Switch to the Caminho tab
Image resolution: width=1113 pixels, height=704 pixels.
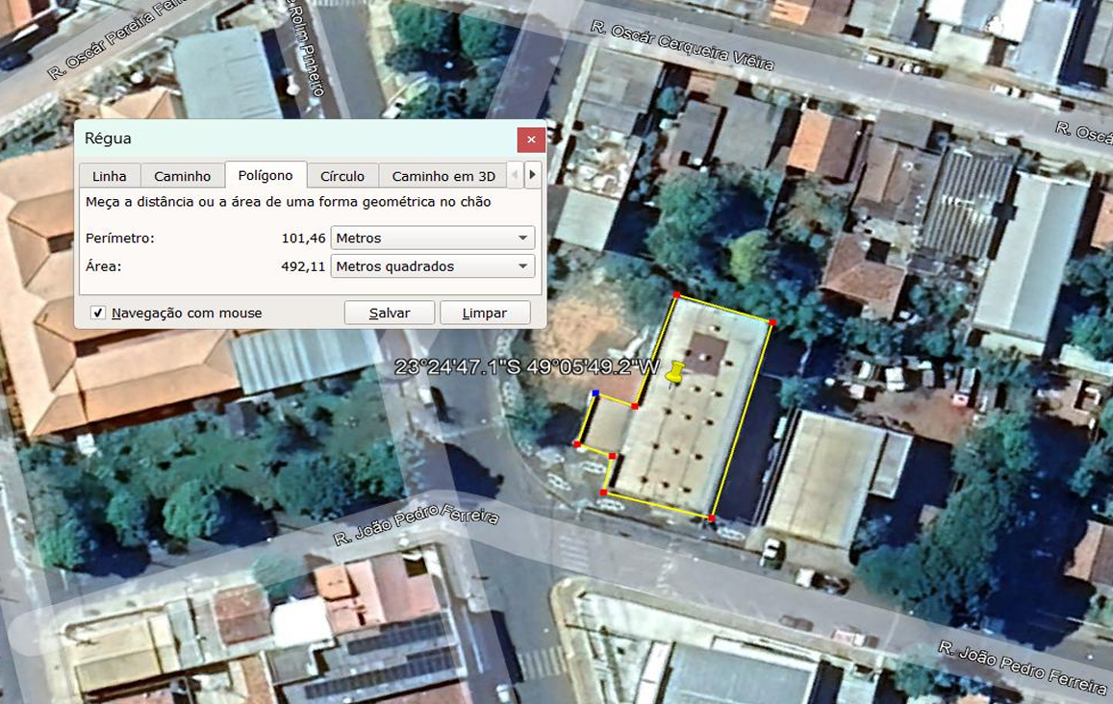coord(183,176)
